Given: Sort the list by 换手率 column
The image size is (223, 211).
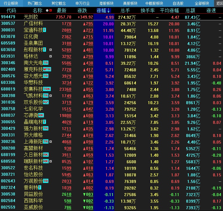Looking at the screenshot, I should click(x=147, y=10).
